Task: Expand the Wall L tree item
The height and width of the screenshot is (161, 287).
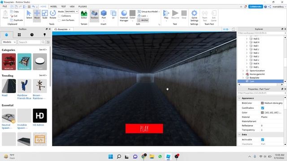Action: [247, 67]
